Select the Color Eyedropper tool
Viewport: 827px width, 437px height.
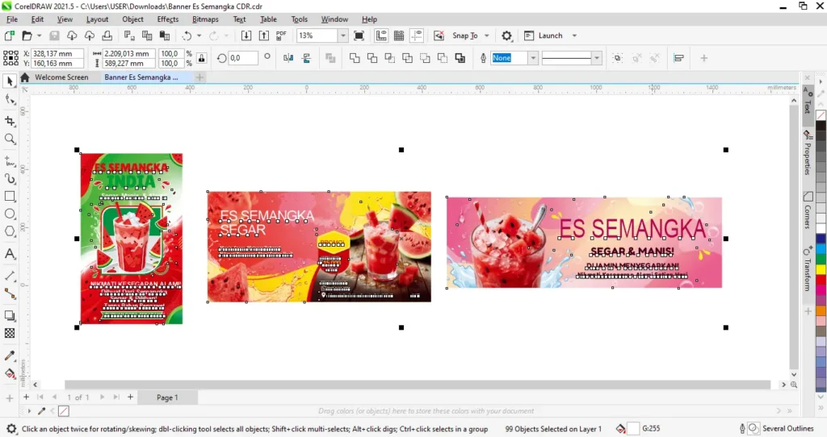[10, 356]
